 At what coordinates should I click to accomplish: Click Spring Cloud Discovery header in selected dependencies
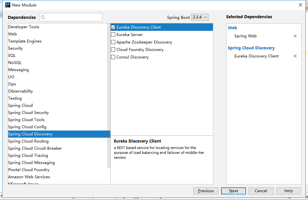pos(251,48)
